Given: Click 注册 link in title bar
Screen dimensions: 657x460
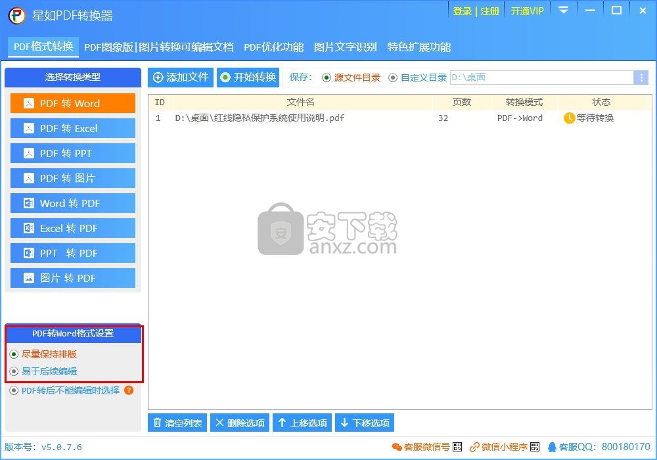Looking at the screenshot, I should pyautogui.click(x=490, y=11).
